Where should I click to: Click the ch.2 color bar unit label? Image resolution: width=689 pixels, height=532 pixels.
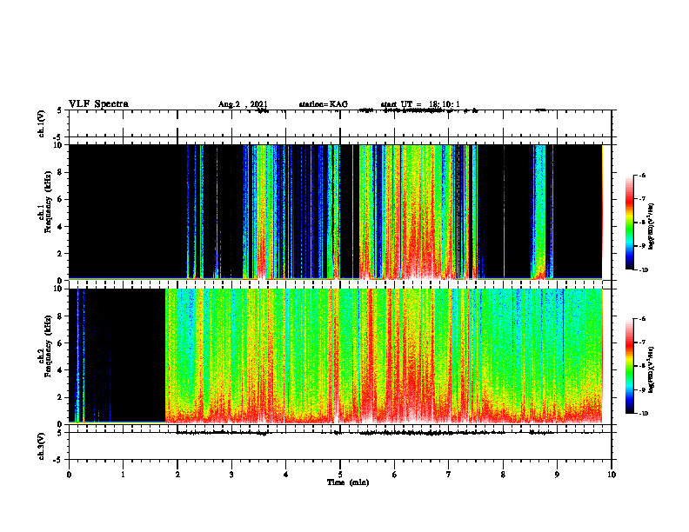652,370
